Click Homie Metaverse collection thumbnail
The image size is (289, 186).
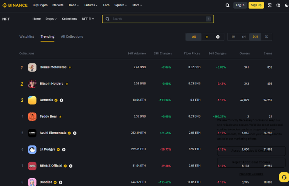[32, 67]
